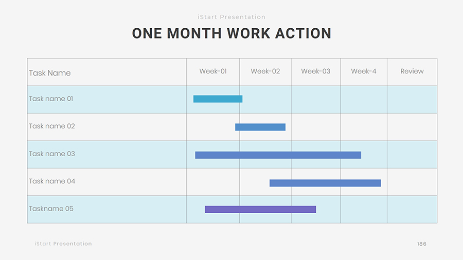Screen dimensions: 463x260
Task: Click the Gantt bar in Task 04 row
Action: pyautogui.click(x=325, y=183)
